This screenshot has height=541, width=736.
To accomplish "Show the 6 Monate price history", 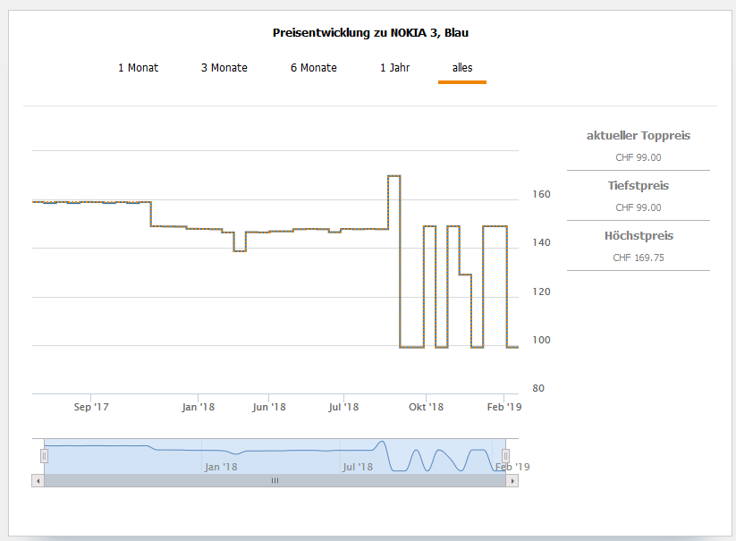I will coord(313,68).
